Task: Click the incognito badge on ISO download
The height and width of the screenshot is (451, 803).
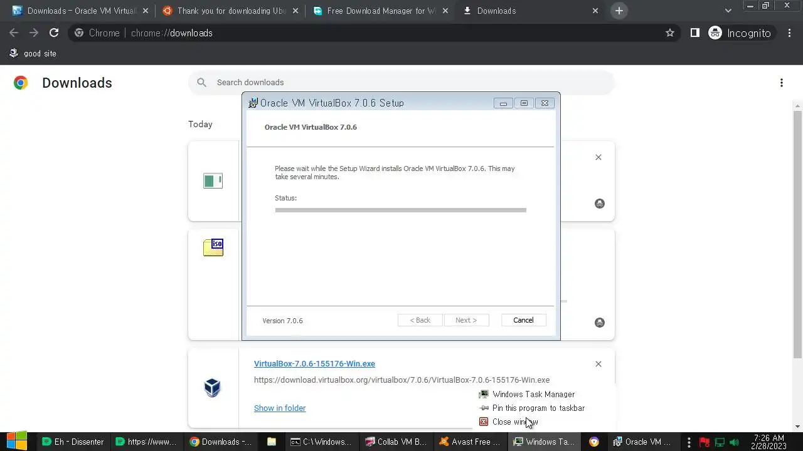Action: pyautogui.click(x=600, y=323)
